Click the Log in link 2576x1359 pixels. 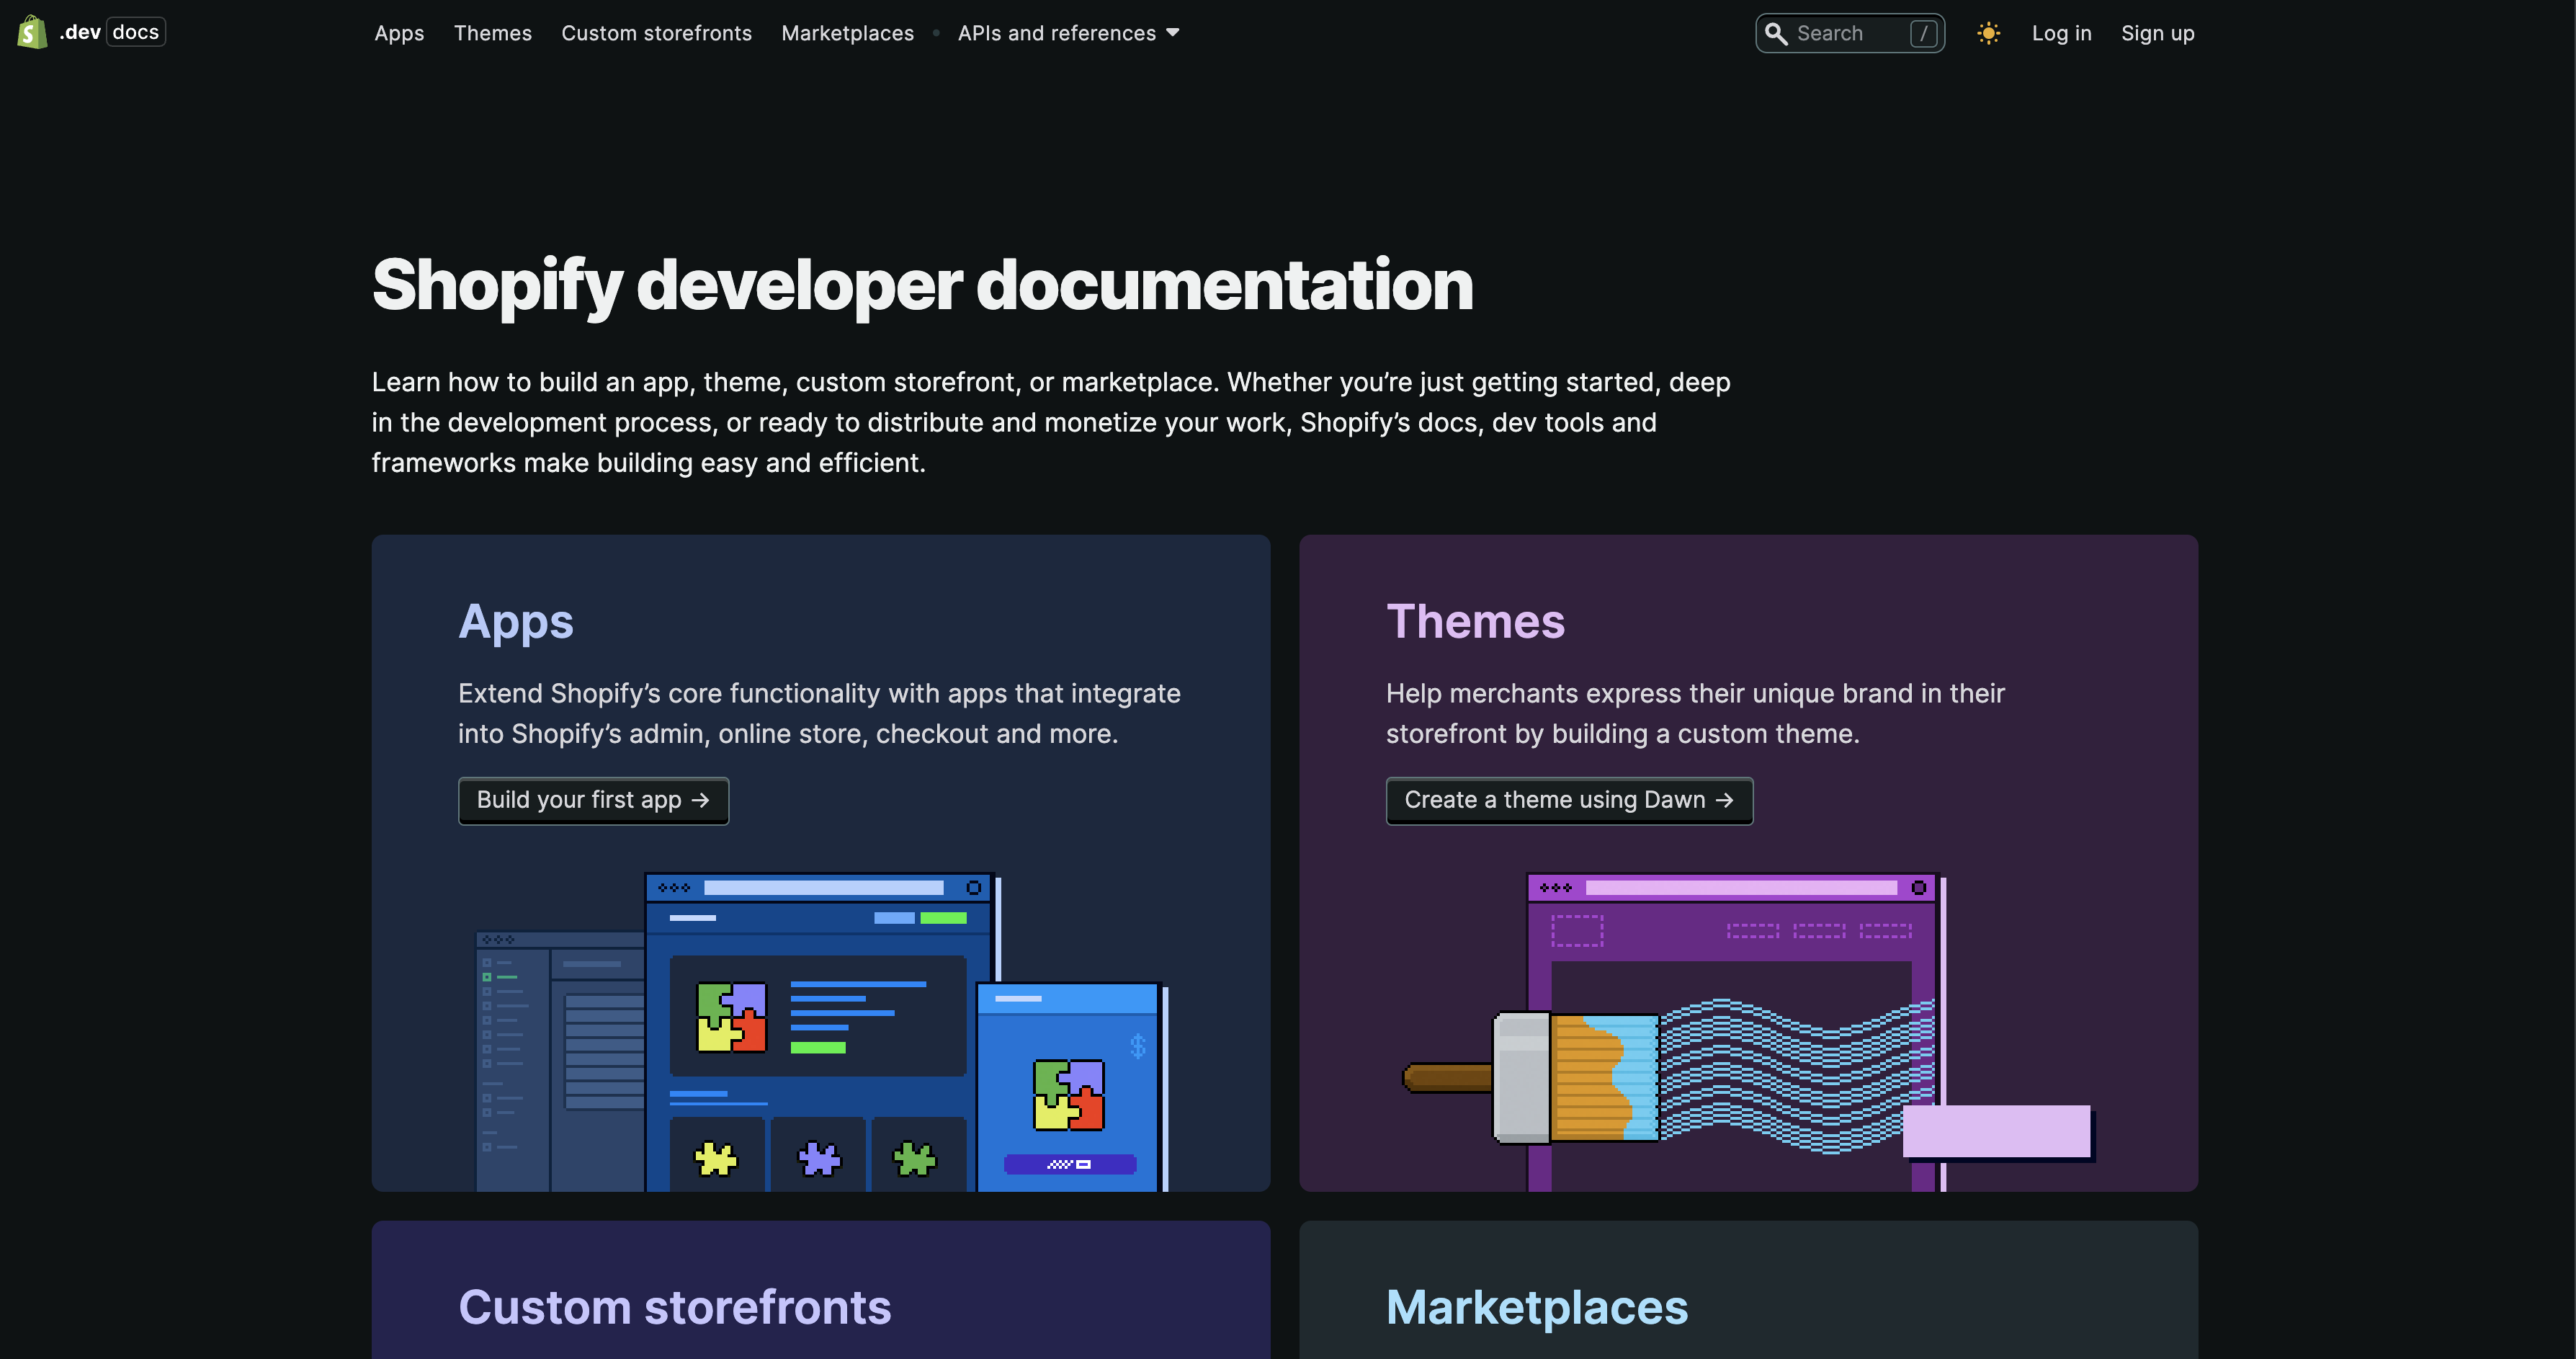pyautogui.click(x=2061, y=33)
